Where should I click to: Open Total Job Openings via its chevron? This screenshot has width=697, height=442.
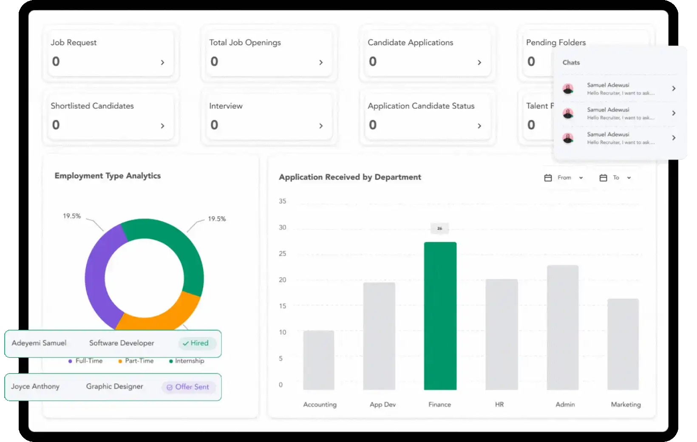click(x=321, y=62)
